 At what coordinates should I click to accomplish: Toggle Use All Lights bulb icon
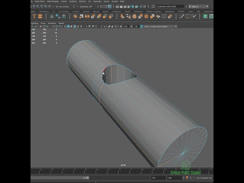(81, 26)
